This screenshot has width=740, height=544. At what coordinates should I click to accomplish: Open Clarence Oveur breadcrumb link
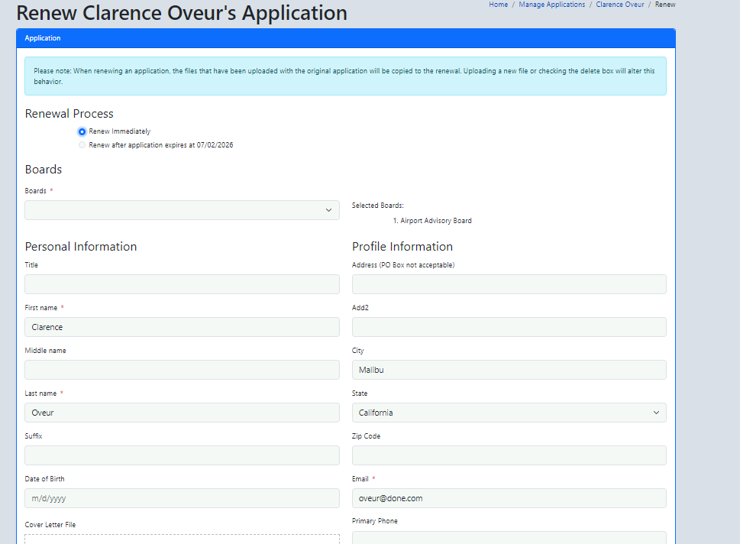[619, 5]
